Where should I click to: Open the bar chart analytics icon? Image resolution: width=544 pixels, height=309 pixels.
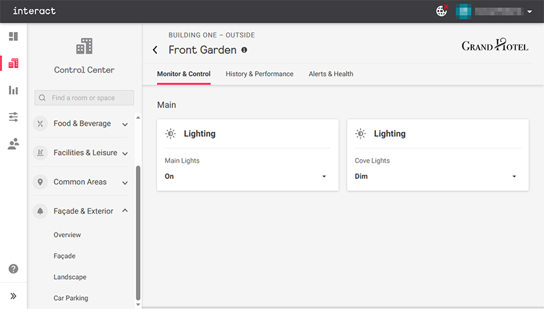click(13, 90)
